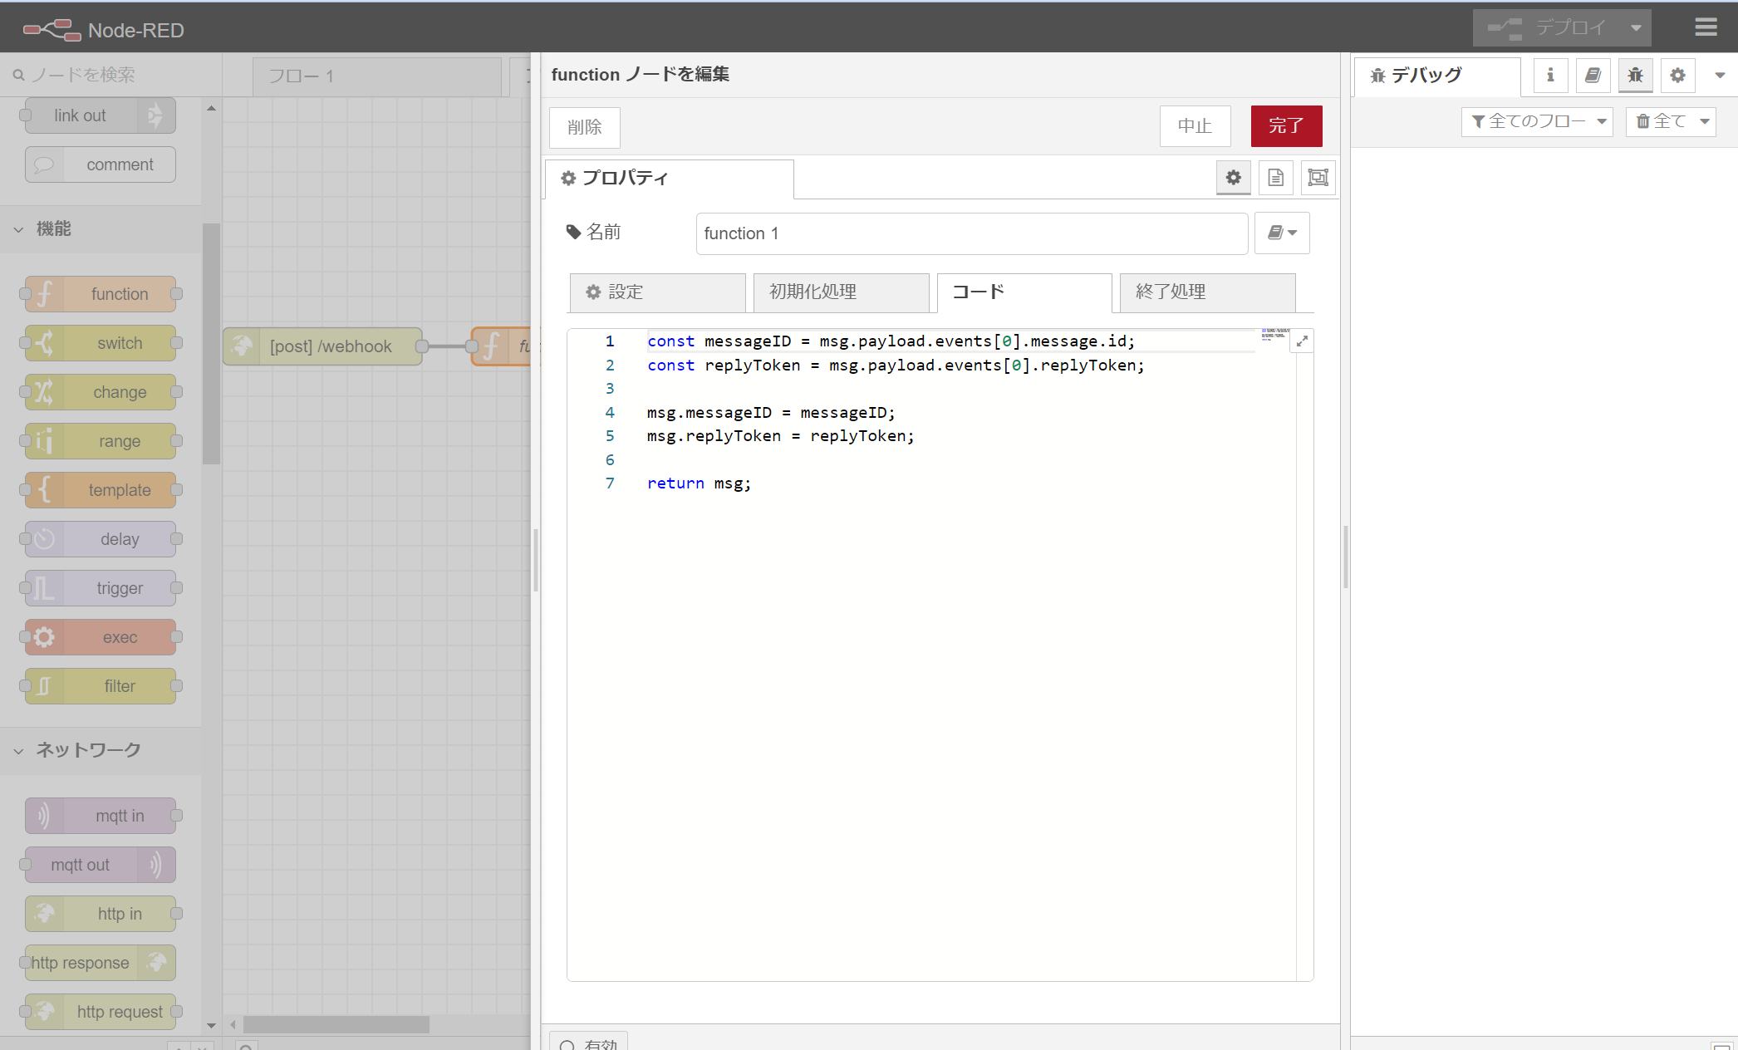This screenshot has width=1738, height=1050.
Task: Switch to the 終了処理 tab
Action: tap(1206, 292)
